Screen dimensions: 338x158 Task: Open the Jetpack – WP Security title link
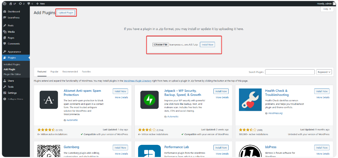click(x=183, y=93)
